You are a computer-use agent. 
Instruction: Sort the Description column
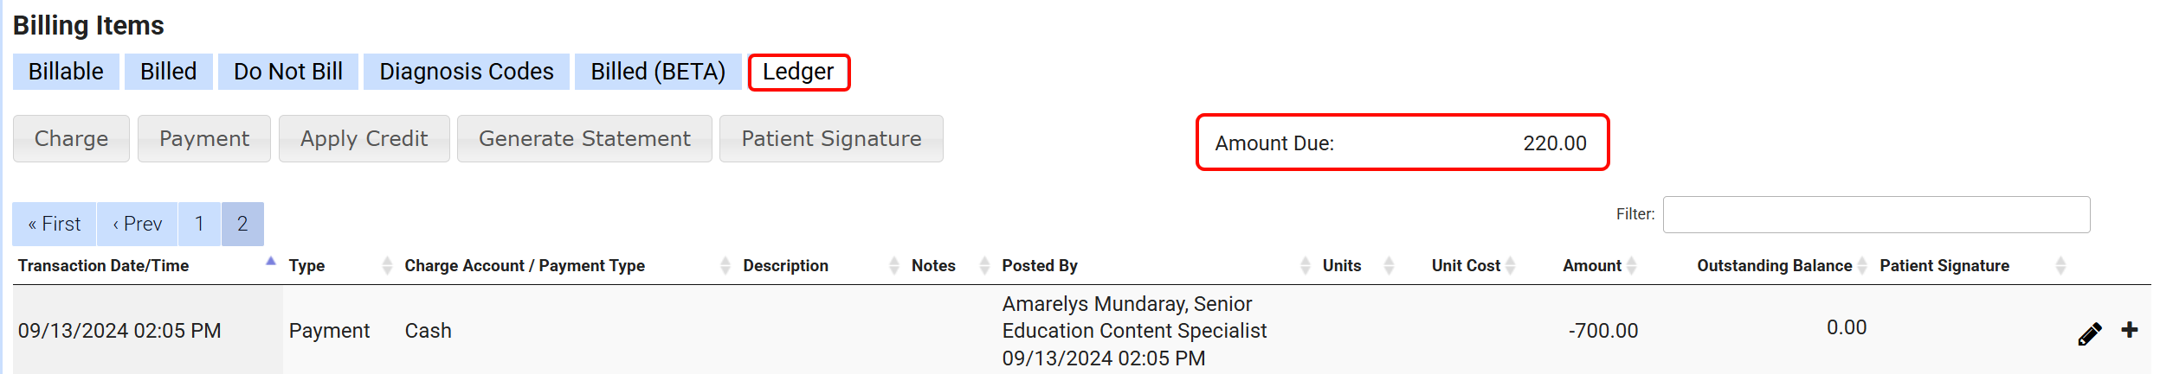pyautogui.click(x=893, y=266)
